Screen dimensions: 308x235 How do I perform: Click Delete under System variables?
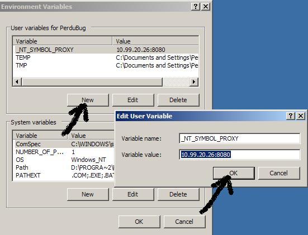[x=178, y=194]
